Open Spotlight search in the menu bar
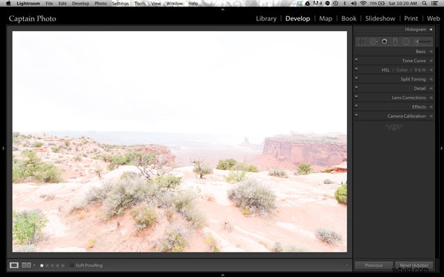The height and width of the screenshot is (277, 444). click(424, 4)
